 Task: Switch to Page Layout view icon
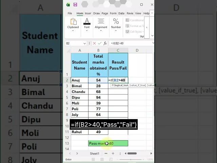pyautogui.click(x=102, y=159)
